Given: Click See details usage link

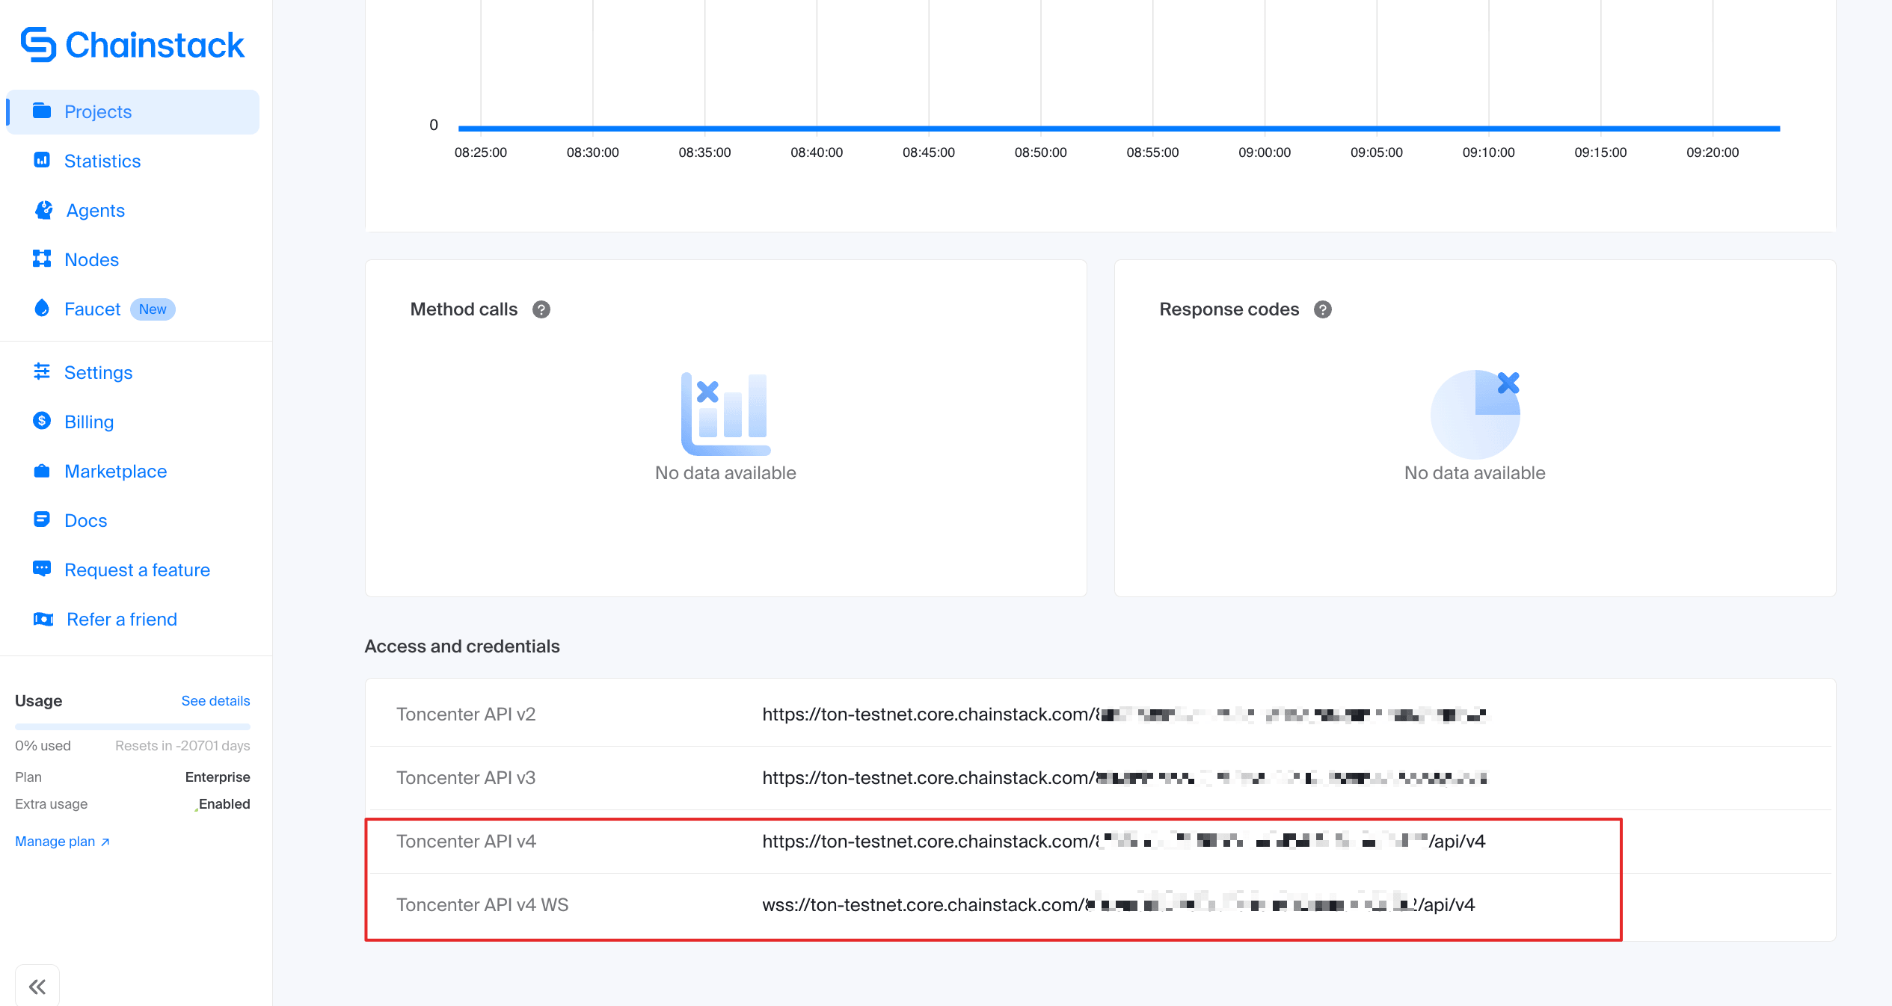Looking at the screenshot, I should [215, 700].
